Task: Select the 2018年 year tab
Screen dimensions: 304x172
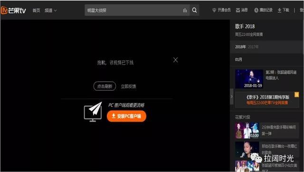Action: tap(240, 47)
